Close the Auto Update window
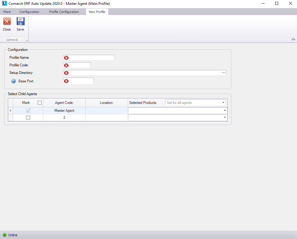This screenshot has width=297, height=239. pos(290,3)
